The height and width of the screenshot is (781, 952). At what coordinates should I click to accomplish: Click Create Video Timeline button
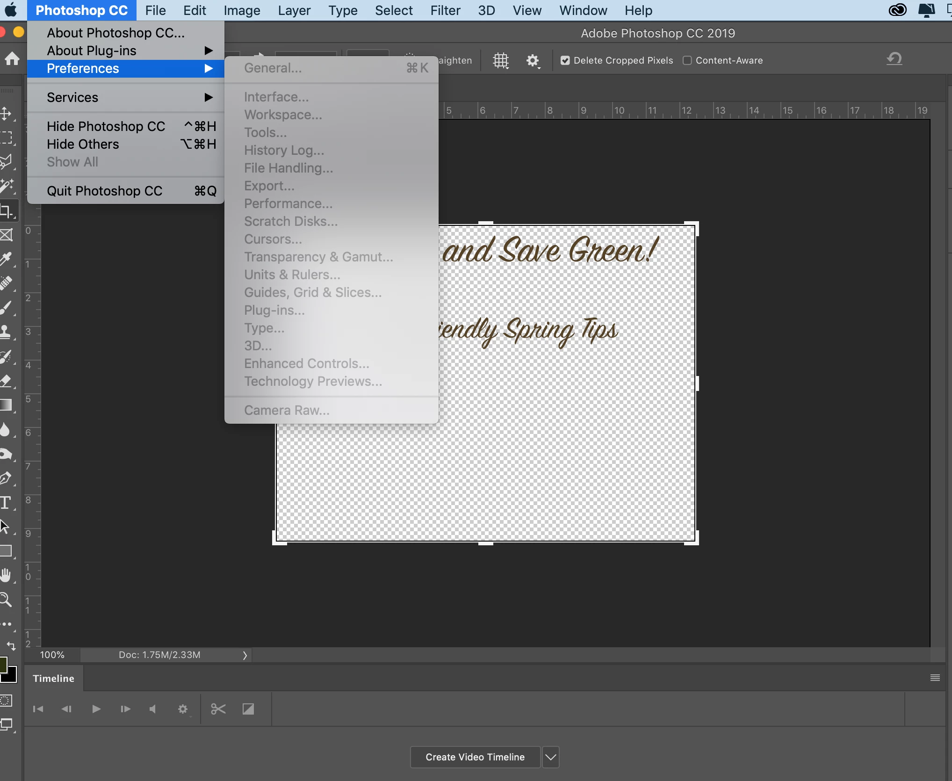pos(475,757)
